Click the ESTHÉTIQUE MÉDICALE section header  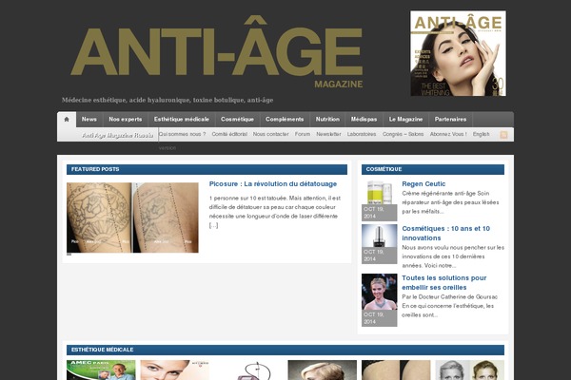point(285,350)
